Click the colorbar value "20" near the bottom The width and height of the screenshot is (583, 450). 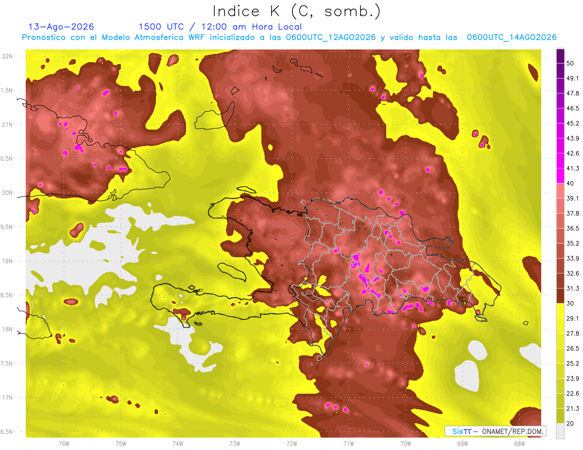pyautogui.click(x=571, y=423)
